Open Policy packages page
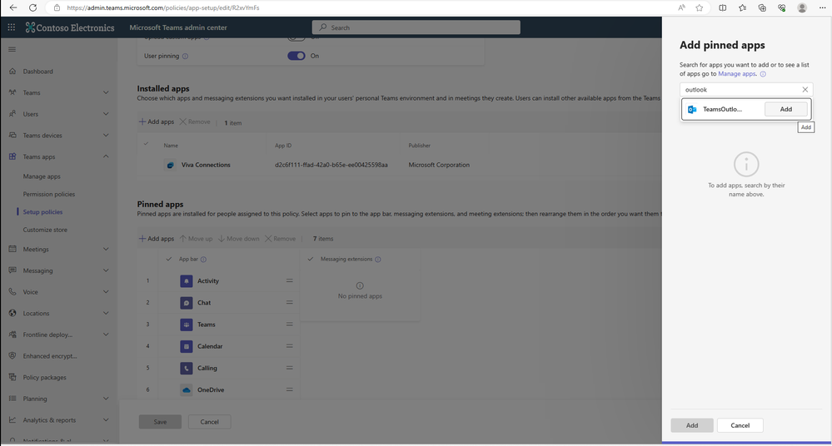The width and height of the screenshot is (832, 446). pos(45,378)
